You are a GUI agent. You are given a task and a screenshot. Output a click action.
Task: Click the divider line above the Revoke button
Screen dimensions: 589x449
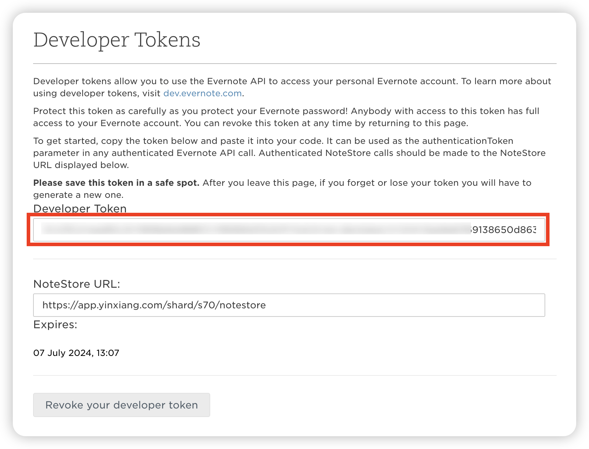point(294,375)
